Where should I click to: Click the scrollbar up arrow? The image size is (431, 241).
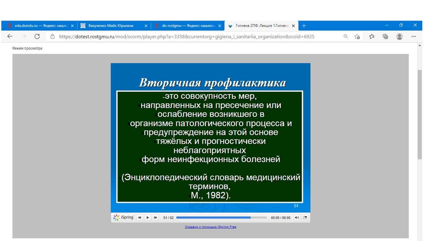point(420,45)
